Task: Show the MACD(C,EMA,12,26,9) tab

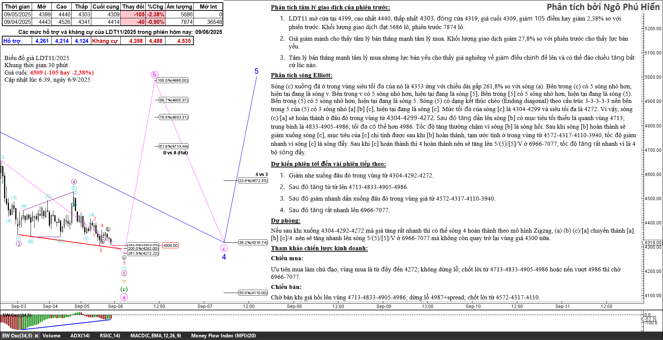Action: (155, 336)
